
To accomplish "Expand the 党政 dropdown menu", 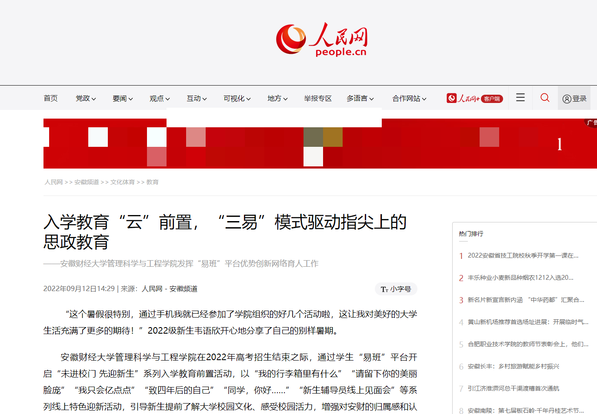I will pos(85,99).
